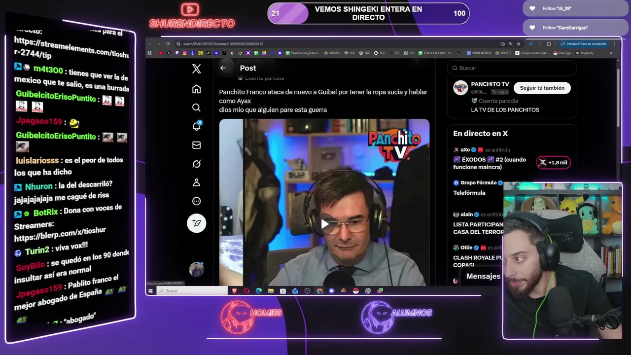631x355 pixels.
Task: Open Grok icon in X sidebar
Action: point(196,164)
